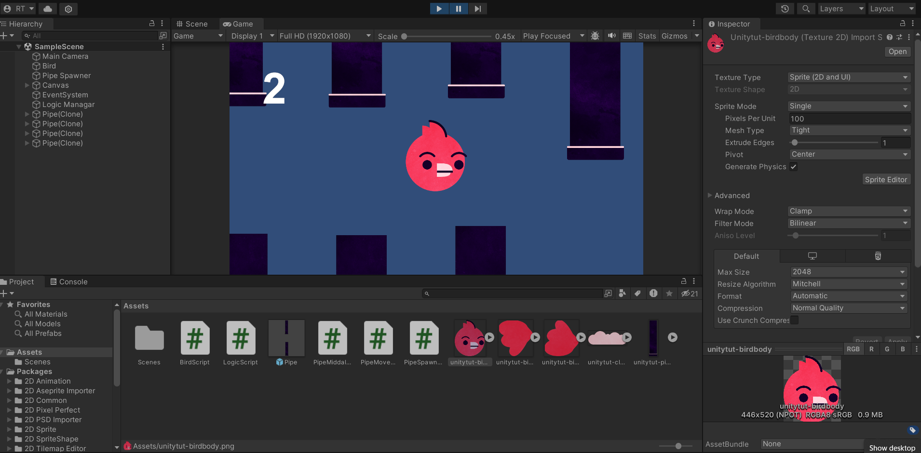Click the Open button in Inspector
Image resolution: width=921 pixels, height=453 pixels.
pyautogui.click(x=897, y=52)
